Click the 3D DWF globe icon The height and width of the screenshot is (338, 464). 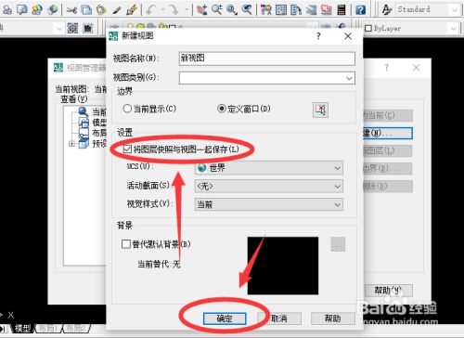(x=53, y=9)
